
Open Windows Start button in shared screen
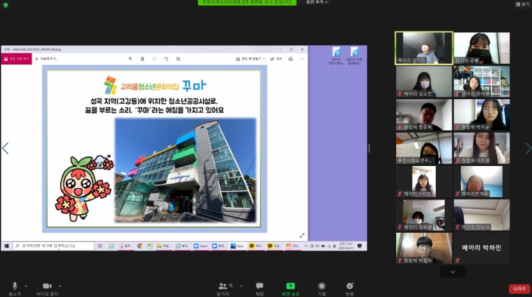tap(6, 246)
